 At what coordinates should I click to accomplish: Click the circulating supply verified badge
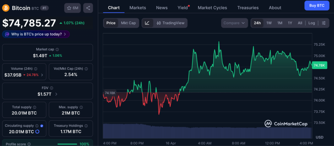point(41,125)
